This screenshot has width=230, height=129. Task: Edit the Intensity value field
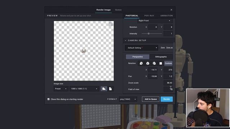point(168,34)
